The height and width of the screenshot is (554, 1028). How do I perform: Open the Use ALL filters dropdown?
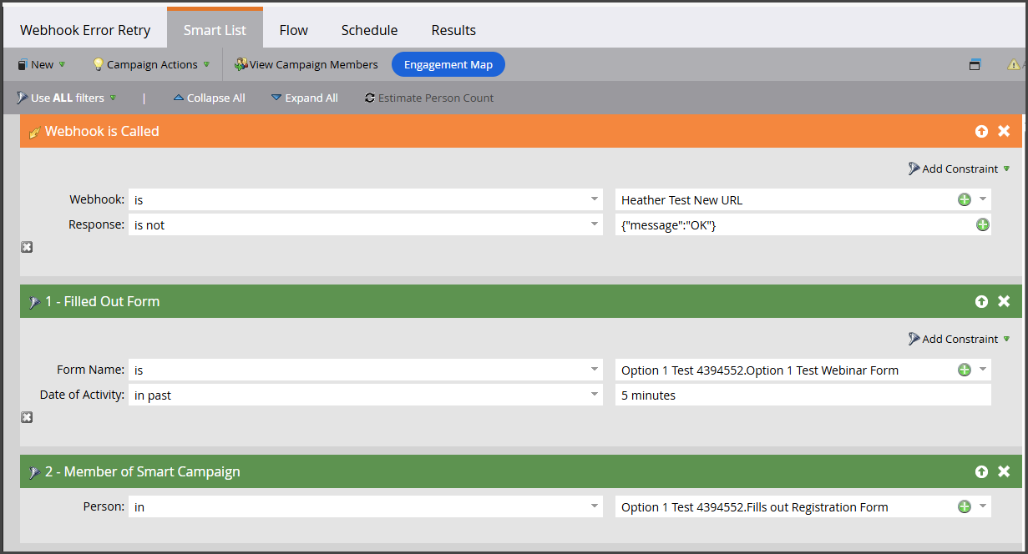click(66, 98)
